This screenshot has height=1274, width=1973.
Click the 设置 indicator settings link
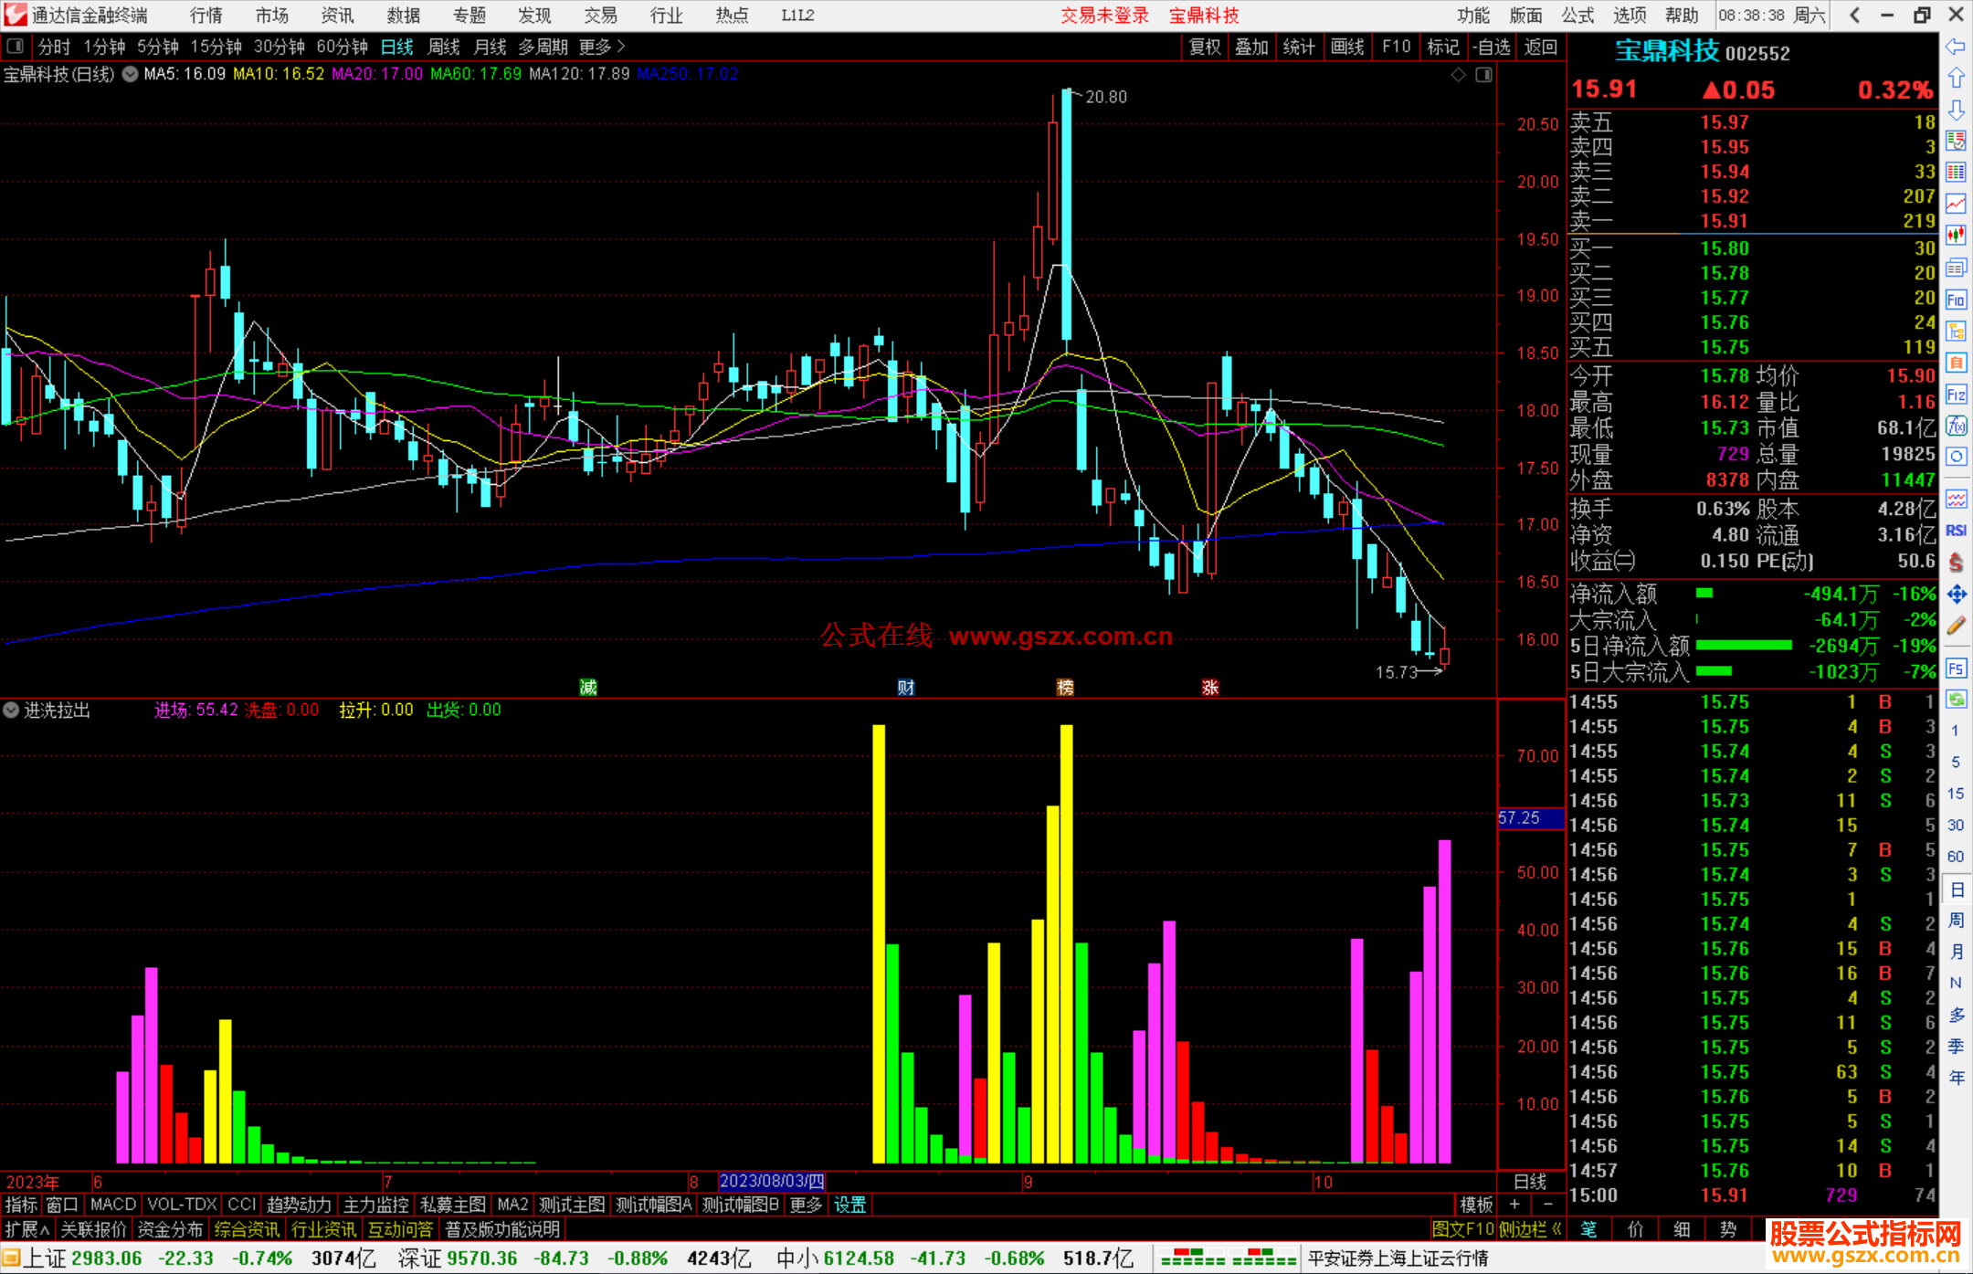[849, 1205]
